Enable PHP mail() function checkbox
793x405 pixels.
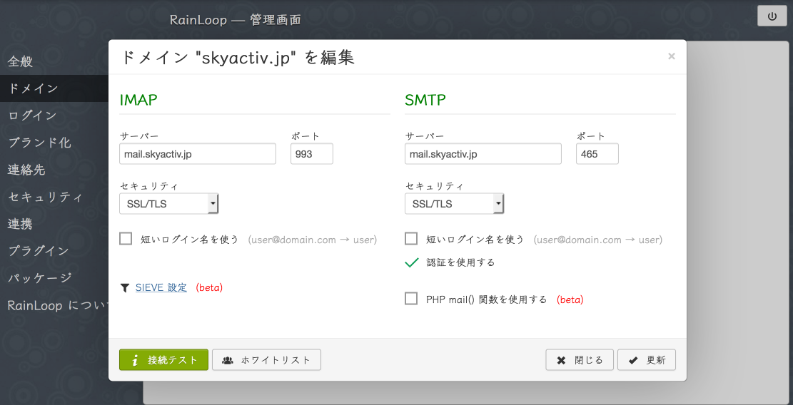pos(411,299)
